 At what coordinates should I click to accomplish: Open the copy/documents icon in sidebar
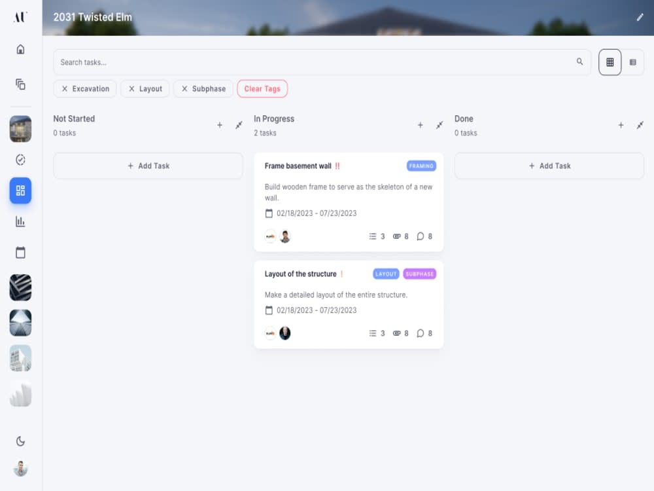coord(20,84)
